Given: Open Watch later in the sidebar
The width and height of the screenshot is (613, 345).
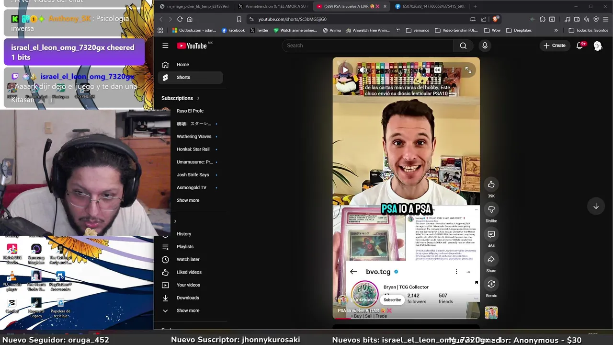Looking at the screenshot, I should tap(190, 259).
